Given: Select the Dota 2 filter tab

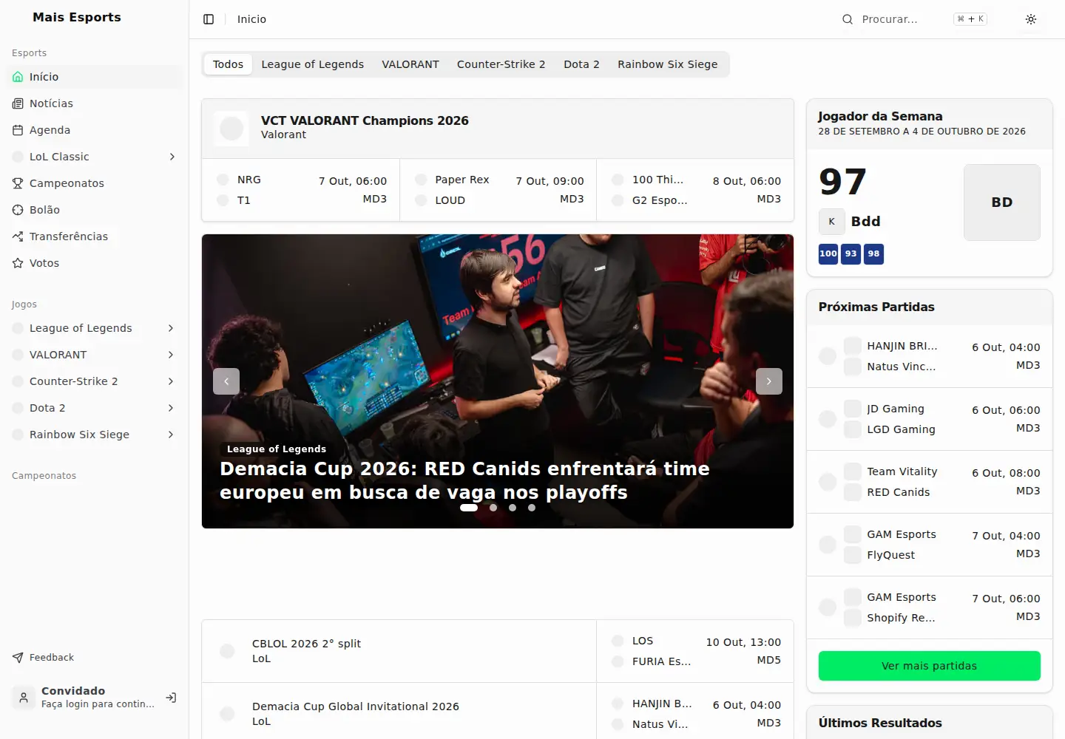Looking at the screenshot, I should 581,64.
